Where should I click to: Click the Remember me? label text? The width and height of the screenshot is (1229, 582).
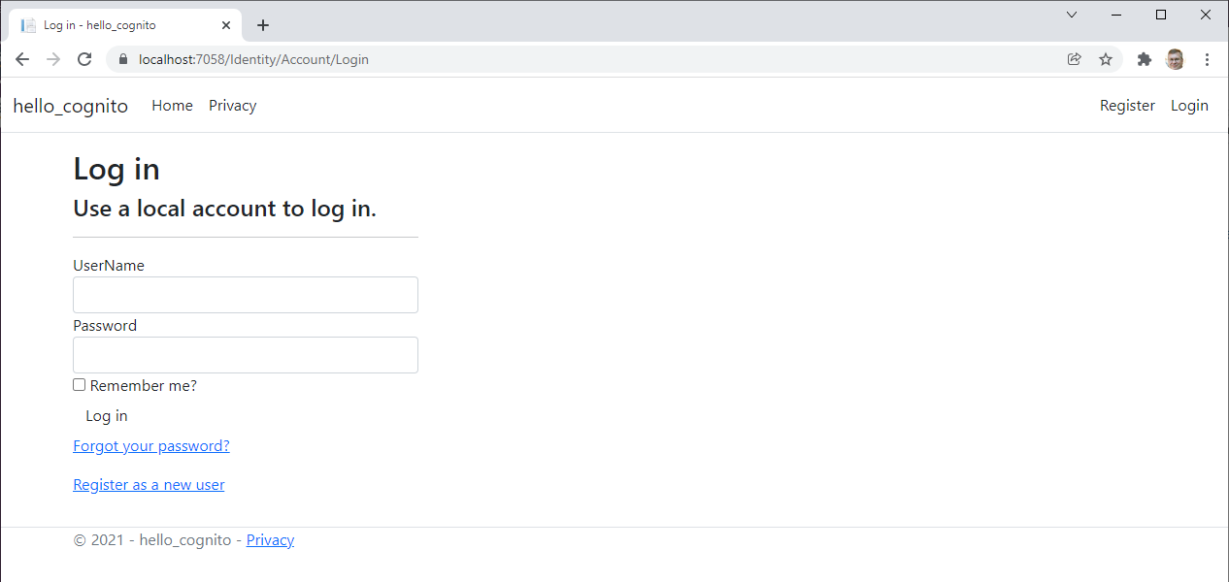144,386
